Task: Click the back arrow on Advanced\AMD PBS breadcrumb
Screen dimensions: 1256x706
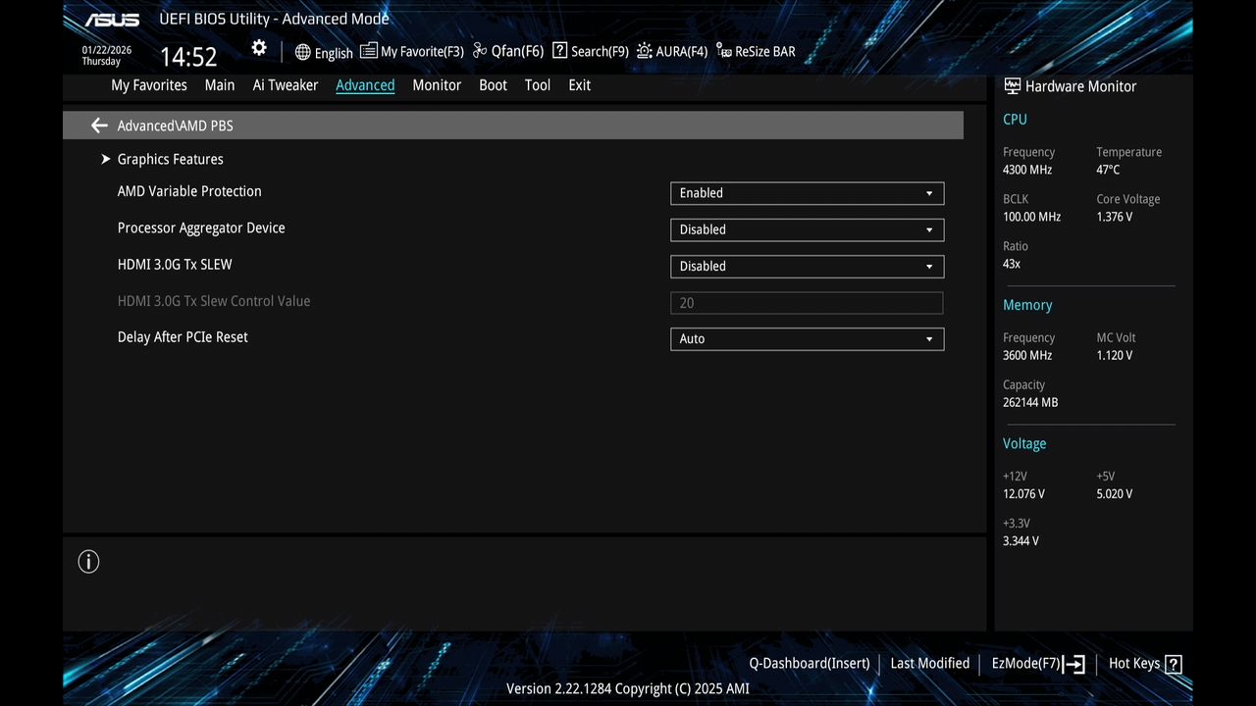Action: pyautogui.click(x=99, y=126)
